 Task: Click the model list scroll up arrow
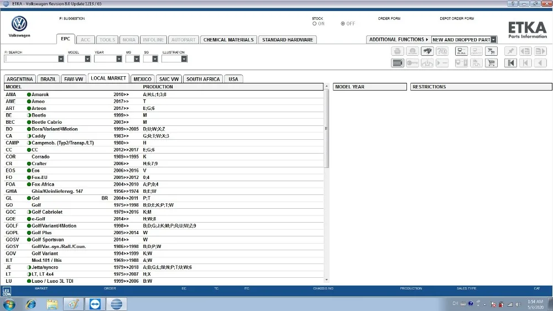click(x=326, y=86)
